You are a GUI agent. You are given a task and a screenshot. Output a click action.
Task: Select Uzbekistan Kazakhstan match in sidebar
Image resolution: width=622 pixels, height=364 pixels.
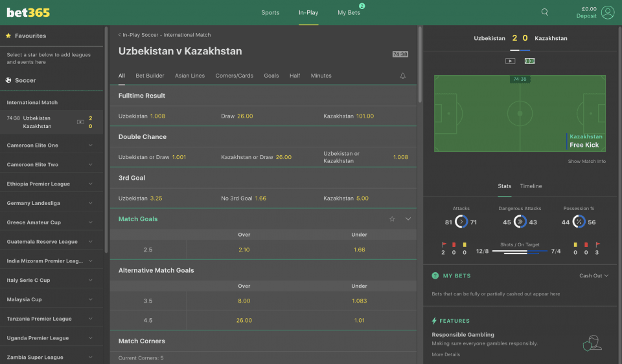click(52, 122)
